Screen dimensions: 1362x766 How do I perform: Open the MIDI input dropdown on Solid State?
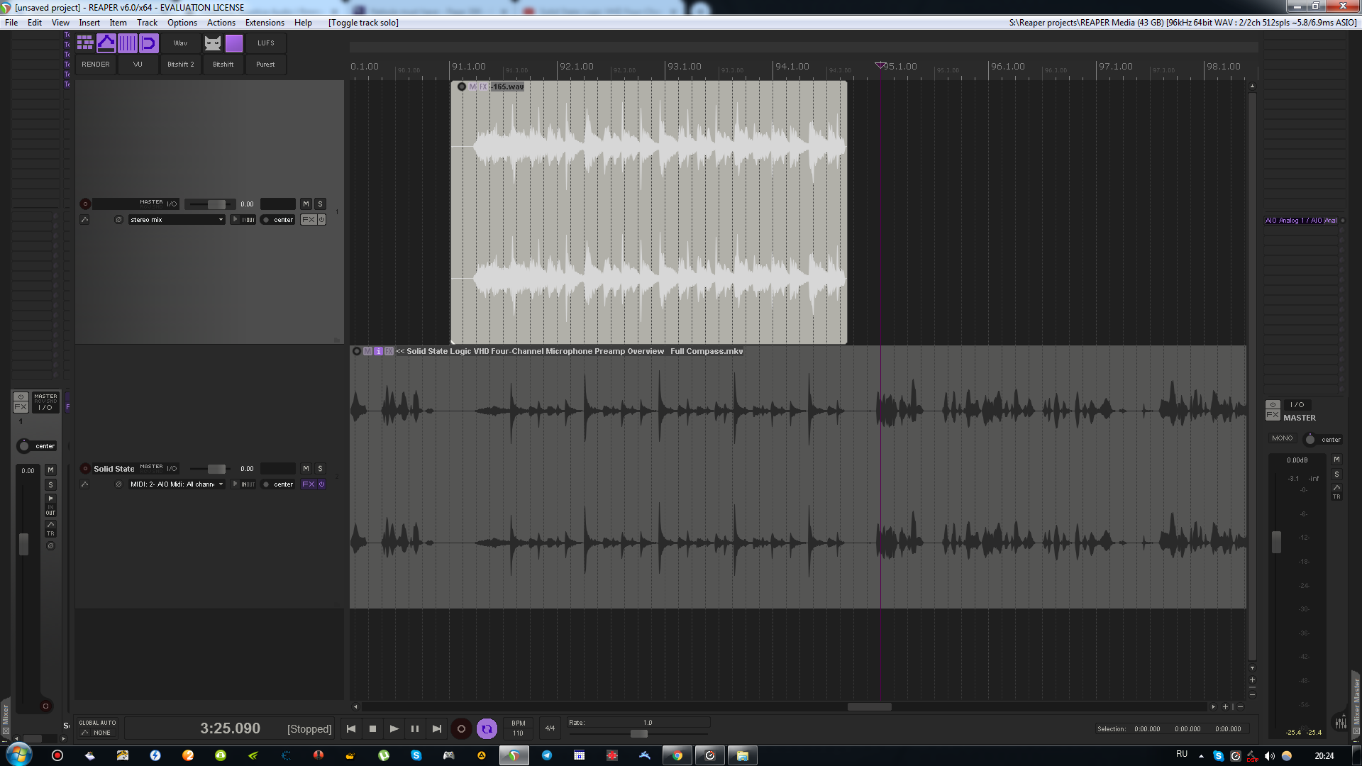(x=177, y=484)
